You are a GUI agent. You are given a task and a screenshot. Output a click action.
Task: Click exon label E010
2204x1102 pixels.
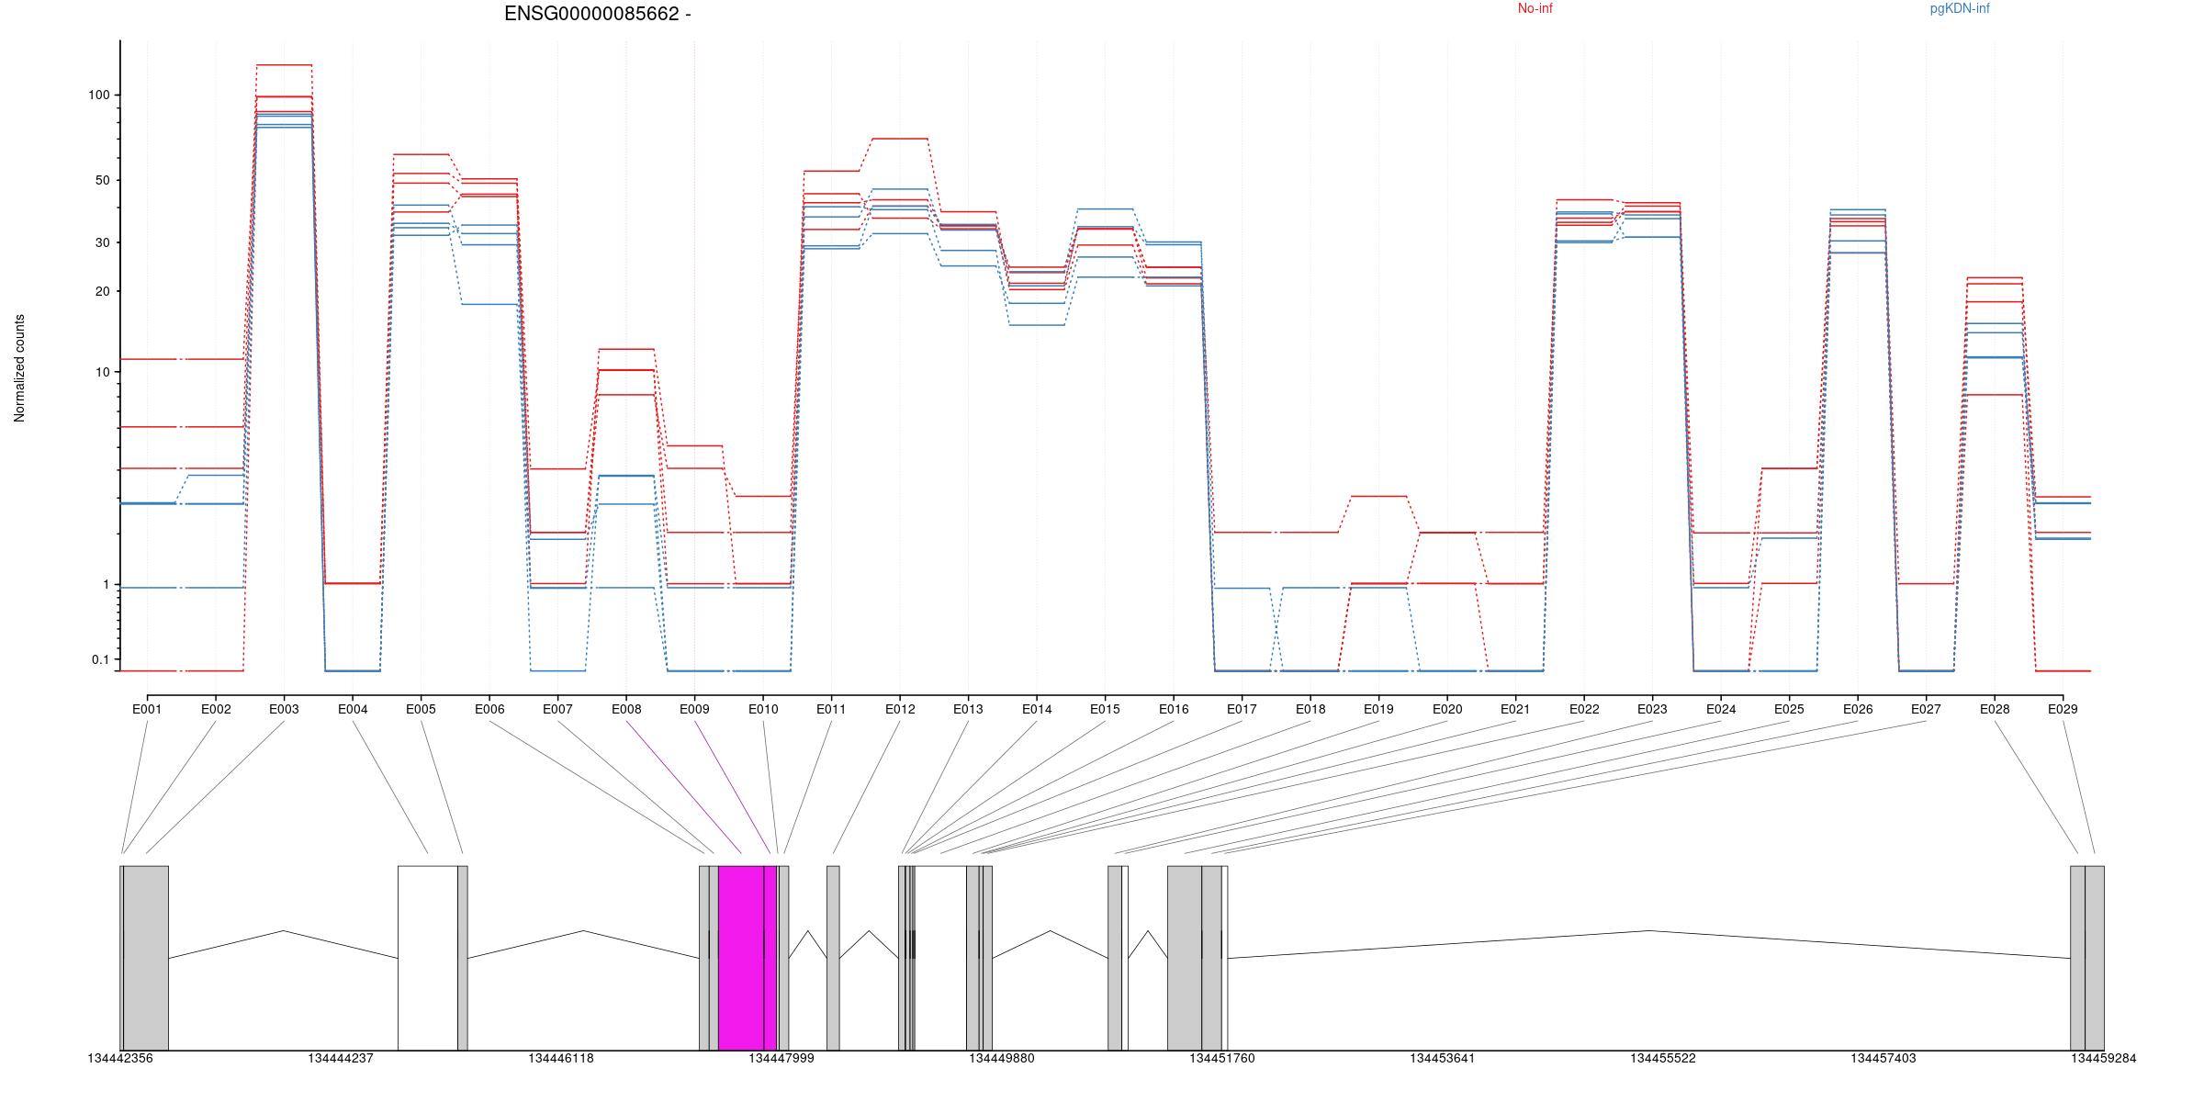(763, 709)
